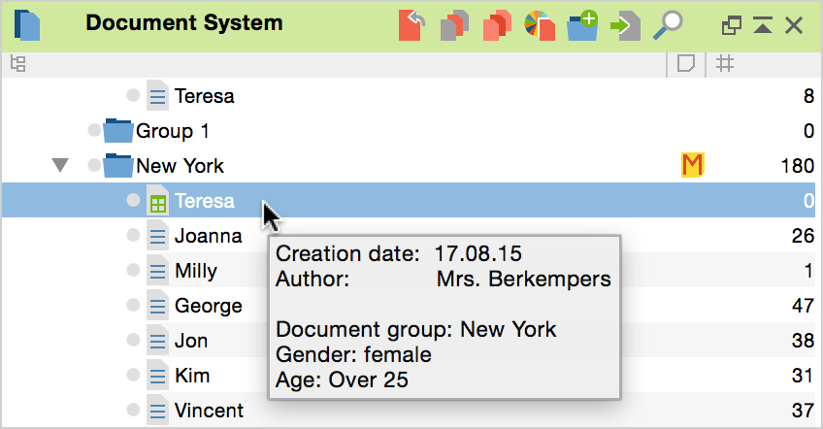
Task: Toggle activation circle for Vincent
Action: coord(133,410)
